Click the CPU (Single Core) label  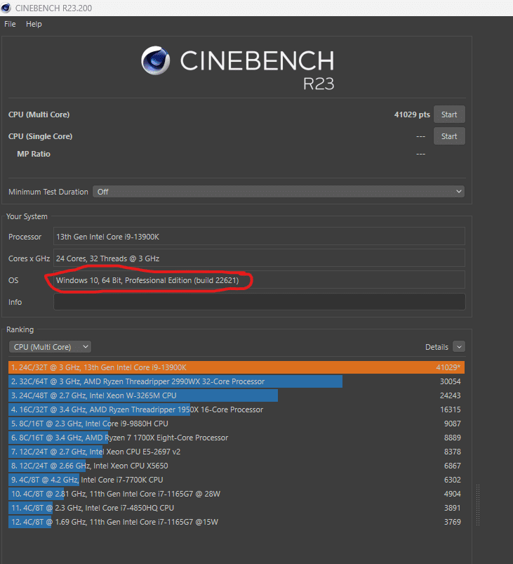[x=40, y=136]
